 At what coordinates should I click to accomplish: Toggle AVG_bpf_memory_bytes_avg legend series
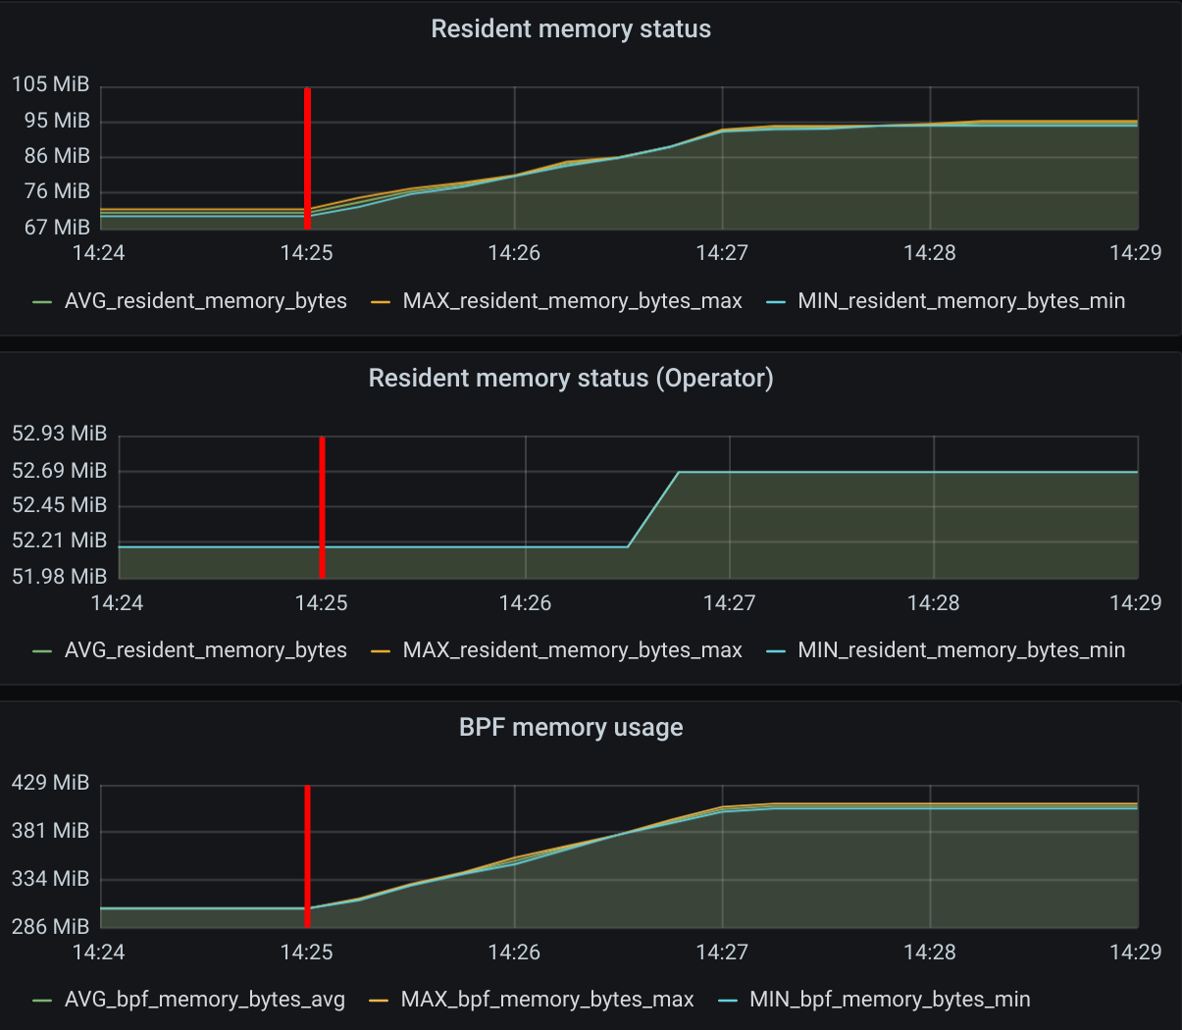(205, 1000)
